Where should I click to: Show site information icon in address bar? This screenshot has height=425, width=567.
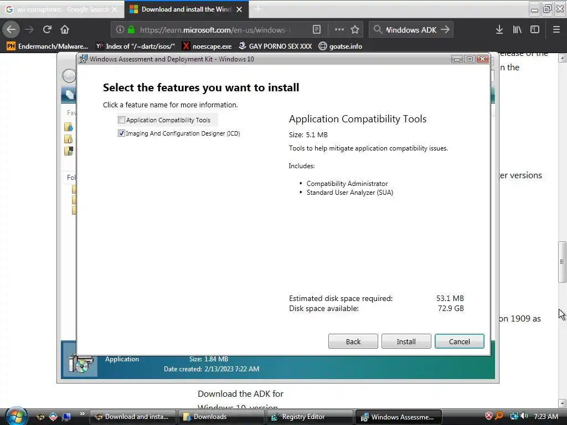point(120,30)
